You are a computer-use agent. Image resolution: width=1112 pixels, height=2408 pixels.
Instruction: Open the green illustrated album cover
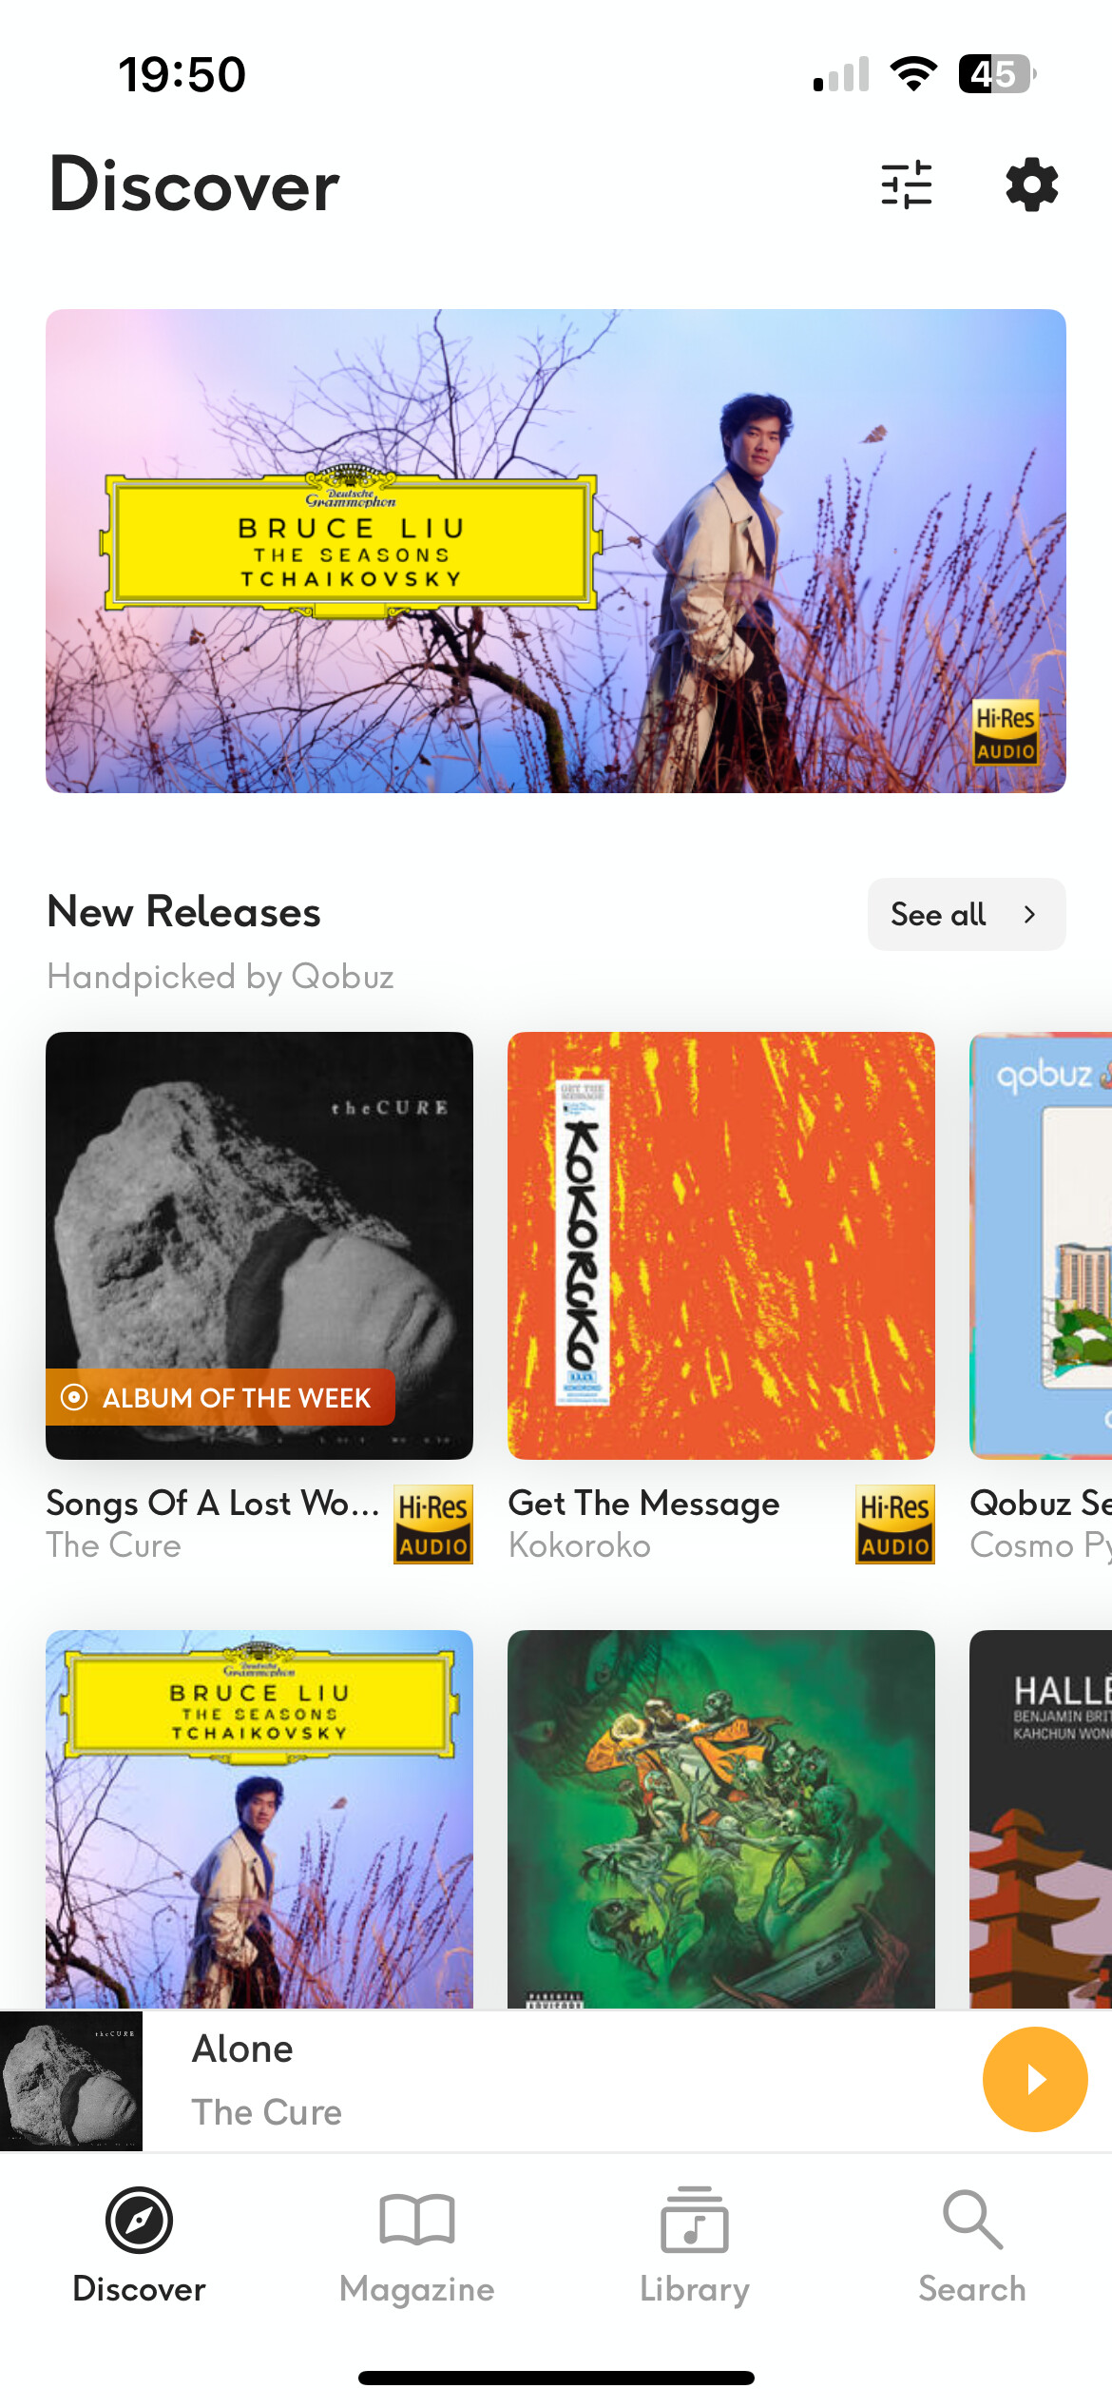click(x=721, y=1819)
